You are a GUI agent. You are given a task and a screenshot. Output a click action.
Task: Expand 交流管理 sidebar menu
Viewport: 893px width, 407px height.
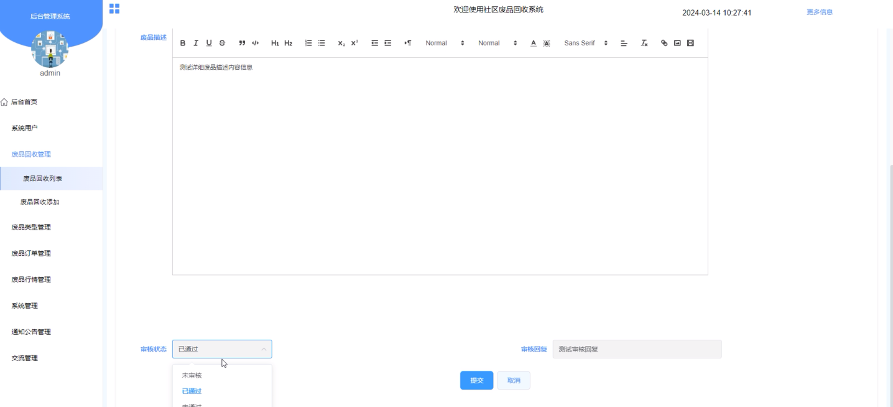pos(51,358)
